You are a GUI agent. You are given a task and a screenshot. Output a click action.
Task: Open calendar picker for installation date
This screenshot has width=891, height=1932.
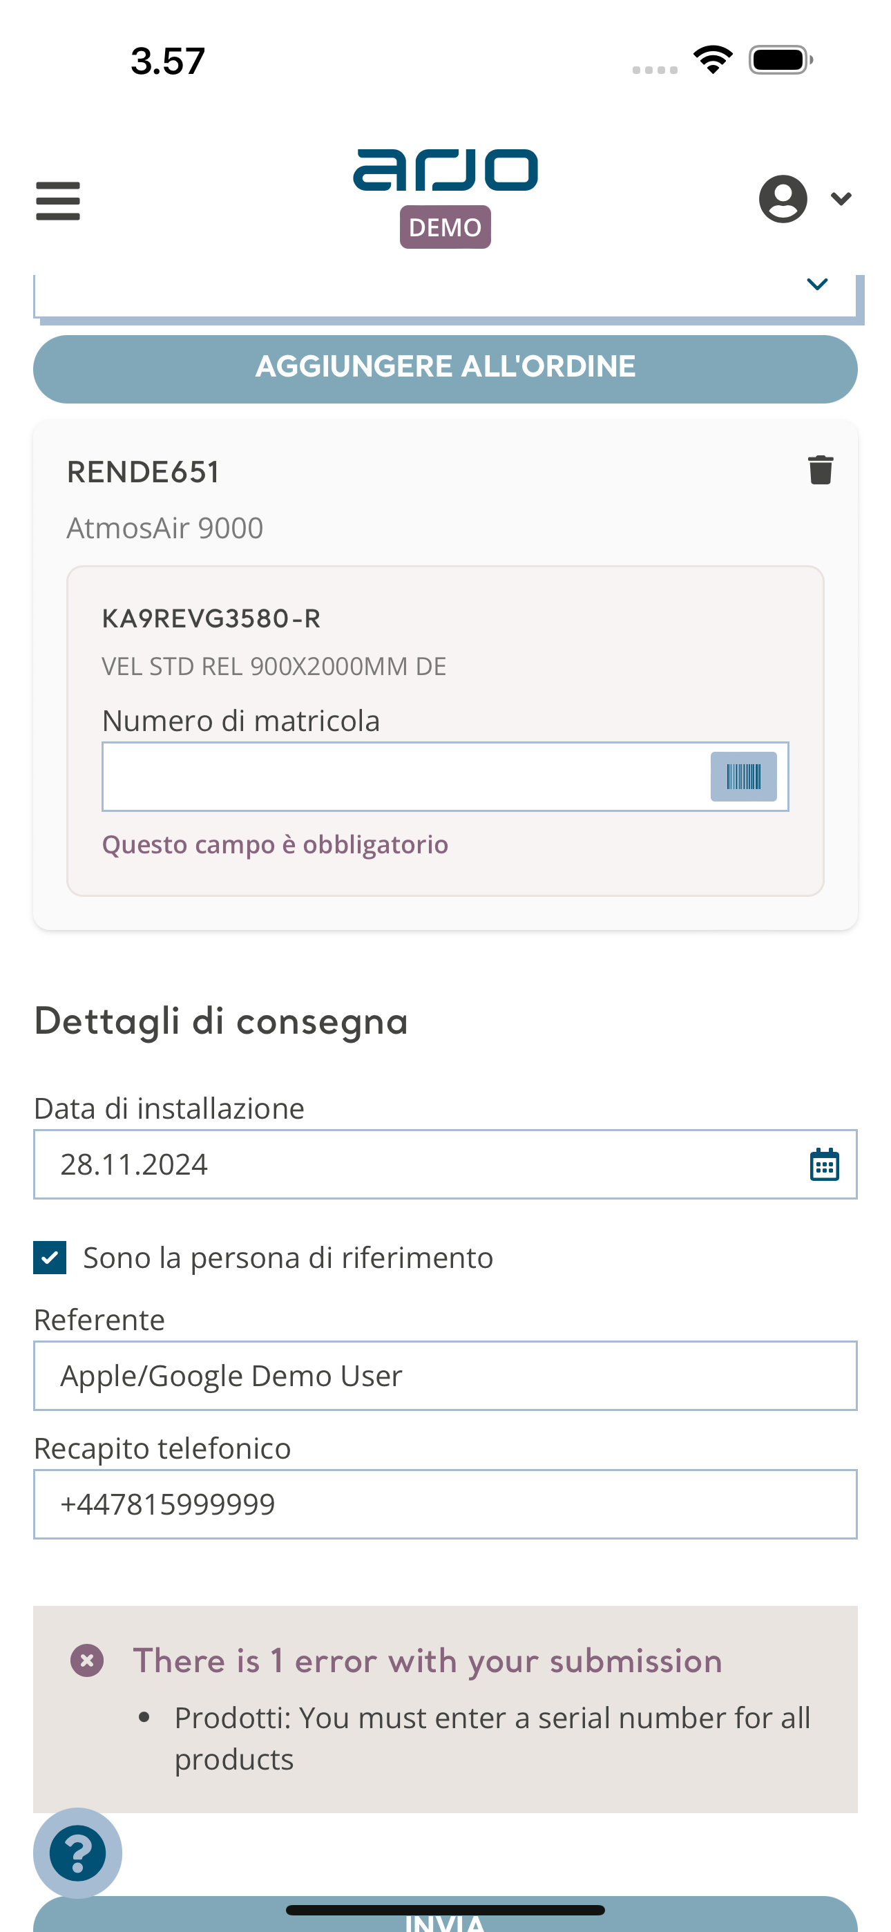pos(824,1164)
